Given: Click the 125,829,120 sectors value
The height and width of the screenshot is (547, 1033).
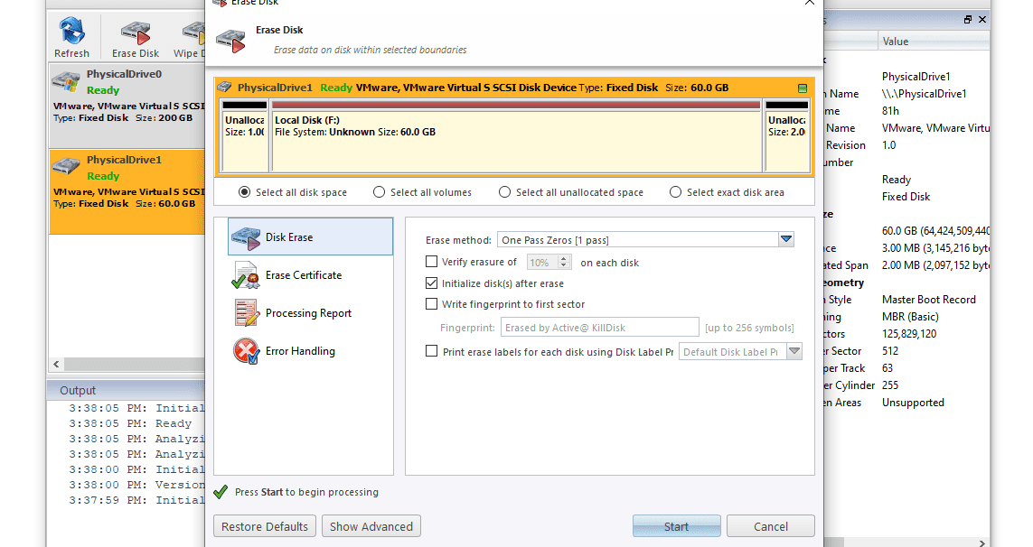Looking at the screenshot, I should [909, 334].
